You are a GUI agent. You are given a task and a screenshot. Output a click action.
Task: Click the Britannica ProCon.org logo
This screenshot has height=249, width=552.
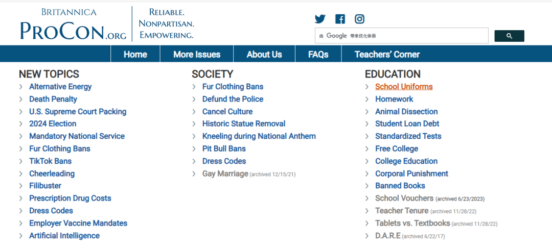[73, 24]
